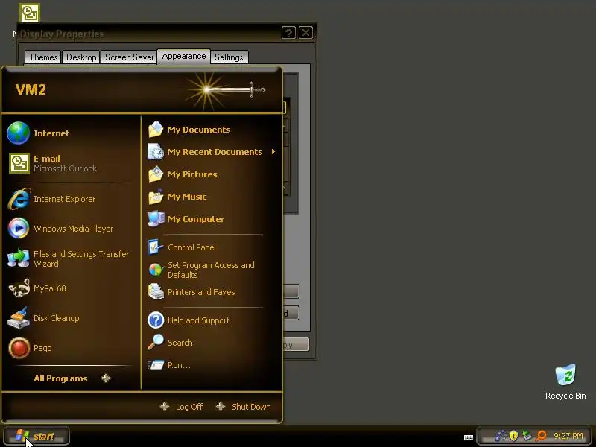
Task: Click the orange magnifier tray icon
Action: click(x=541, y=436)
